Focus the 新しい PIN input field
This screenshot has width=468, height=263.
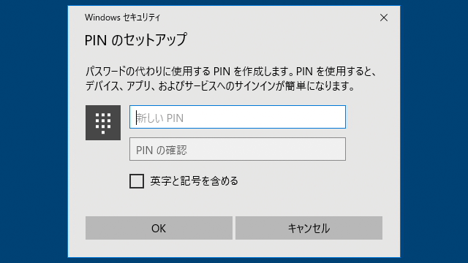click(238, 117)
